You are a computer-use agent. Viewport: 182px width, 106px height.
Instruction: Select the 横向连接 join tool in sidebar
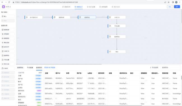(8, 42)
